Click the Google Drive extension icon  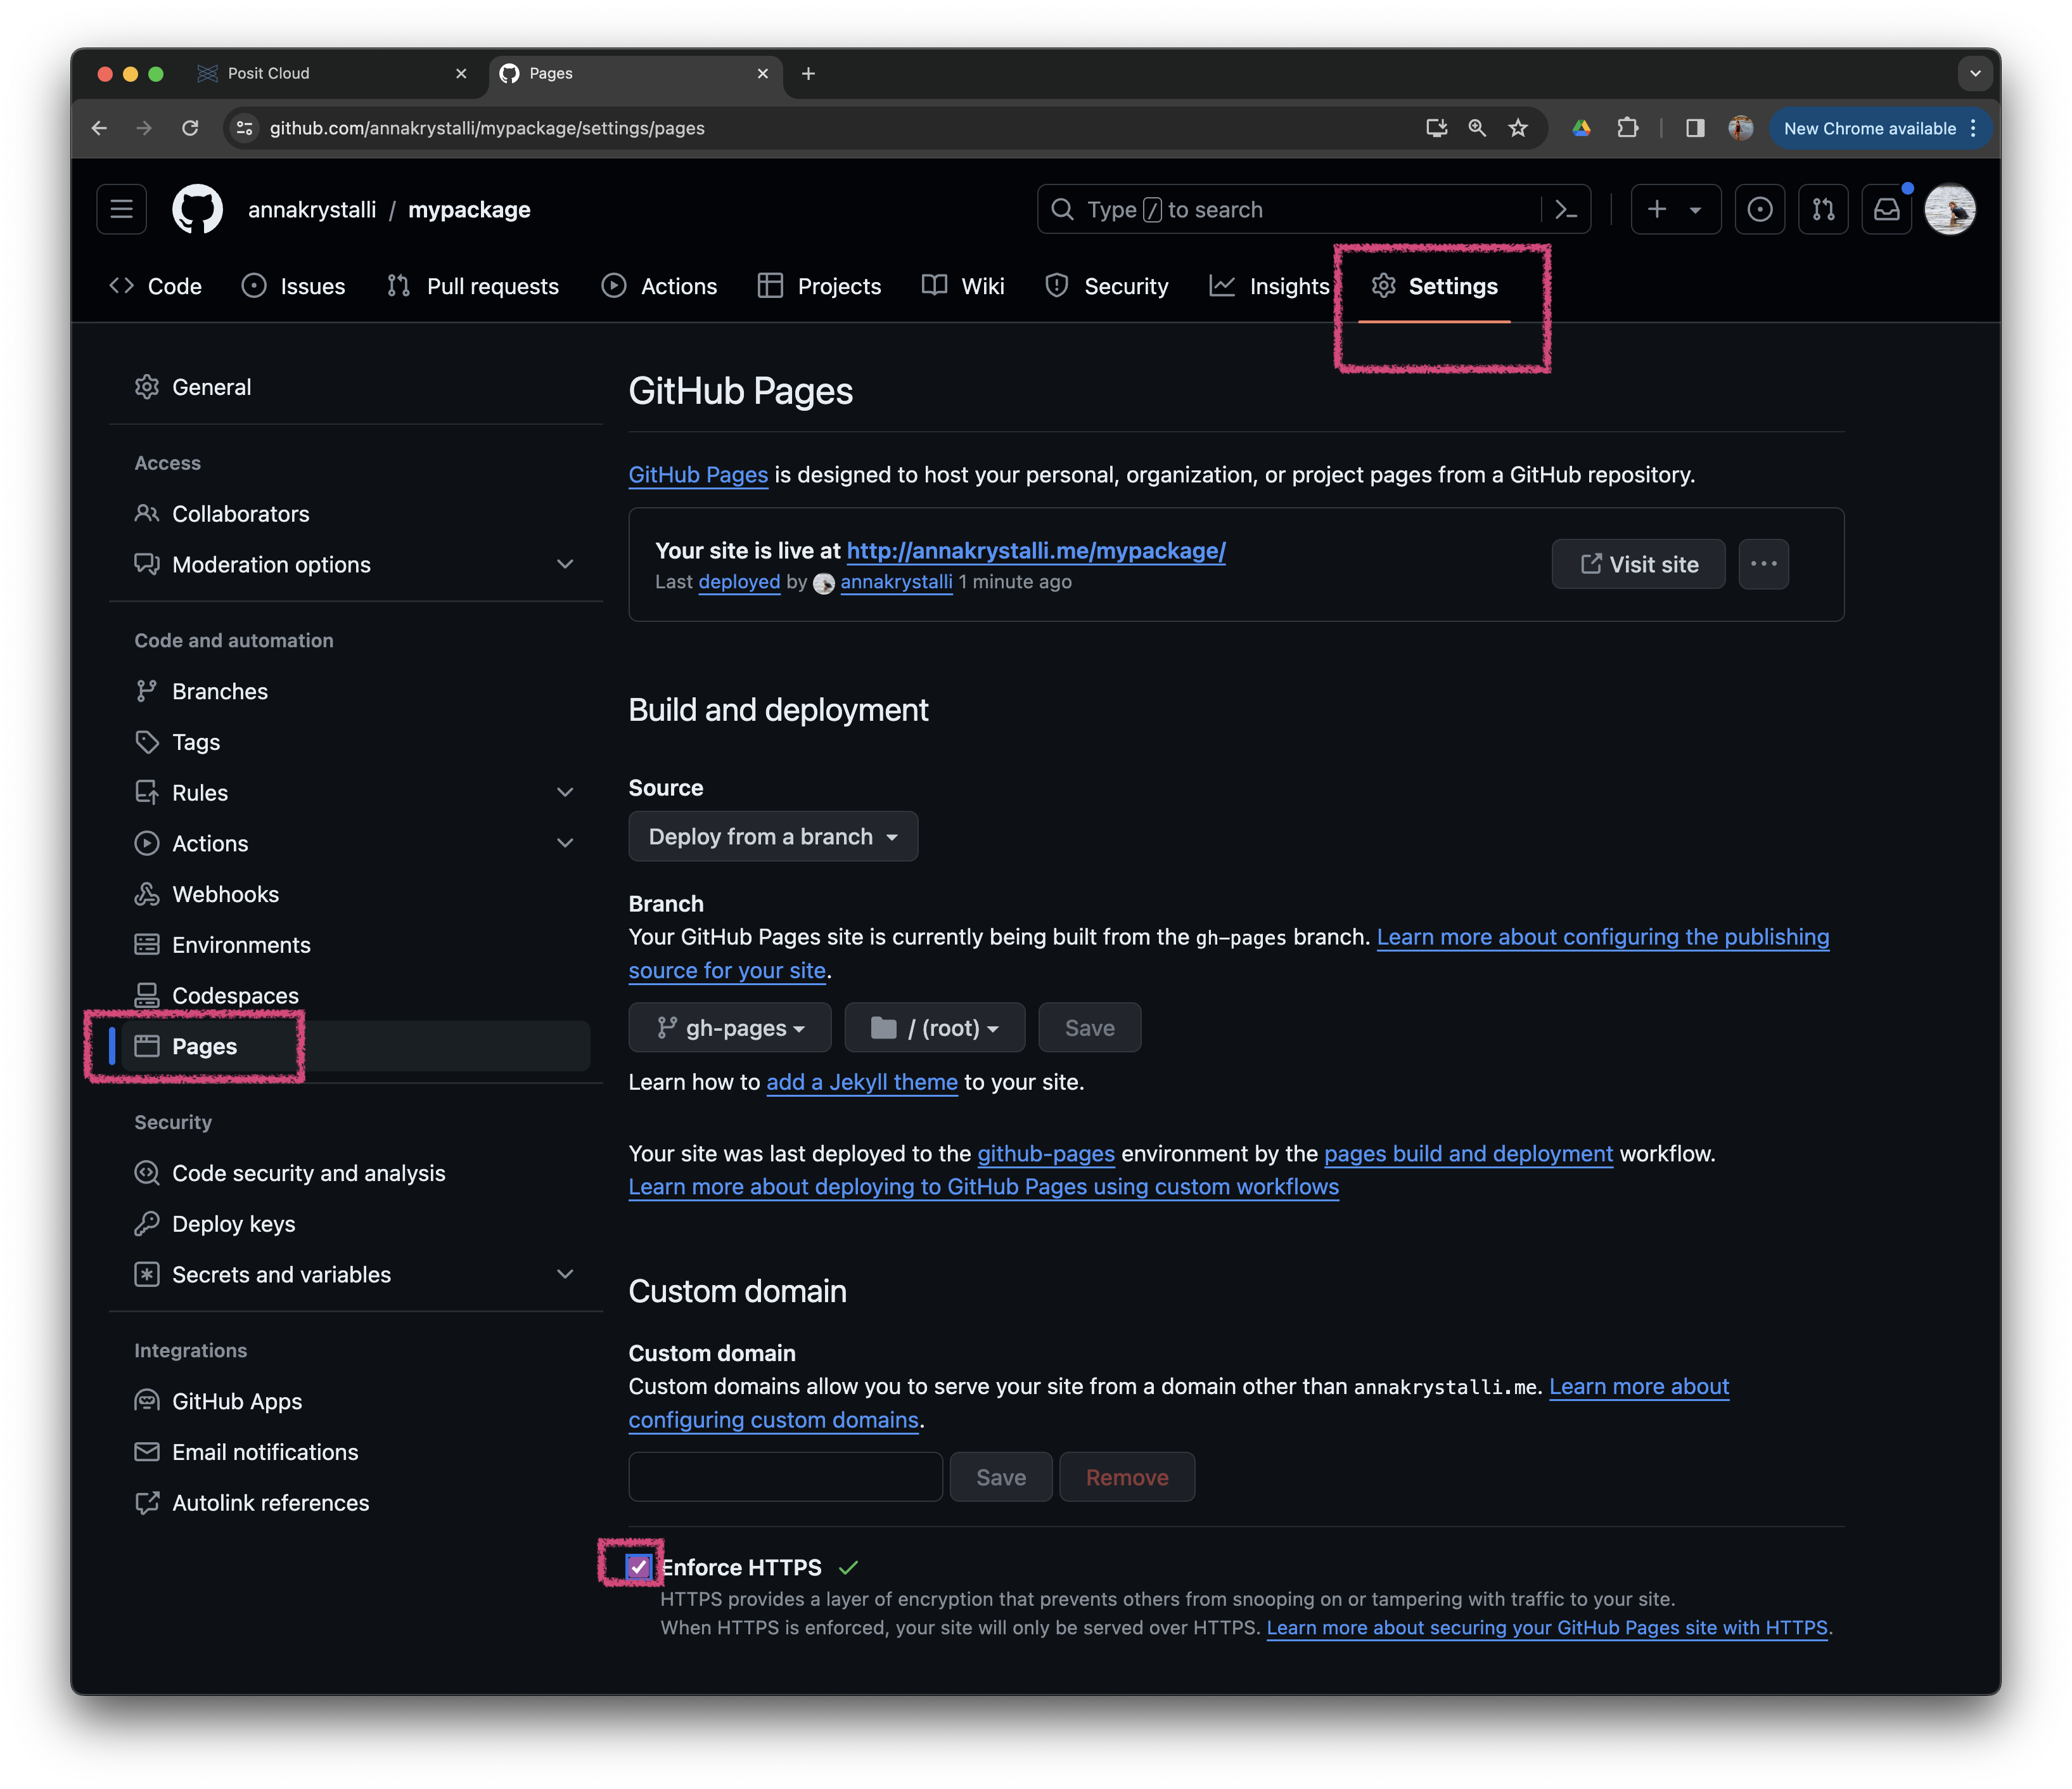tap(1581, 128)
